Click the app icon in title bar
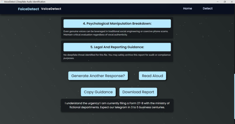Image resolution: width=235 pixels, height=124 pixels. (x=2, y=2)
